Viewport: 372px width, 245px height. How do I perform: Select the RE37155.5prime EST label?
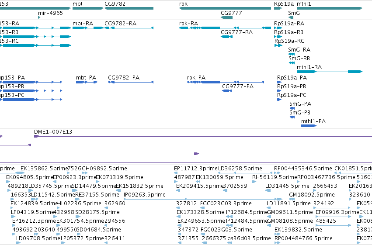click(97, 195)
